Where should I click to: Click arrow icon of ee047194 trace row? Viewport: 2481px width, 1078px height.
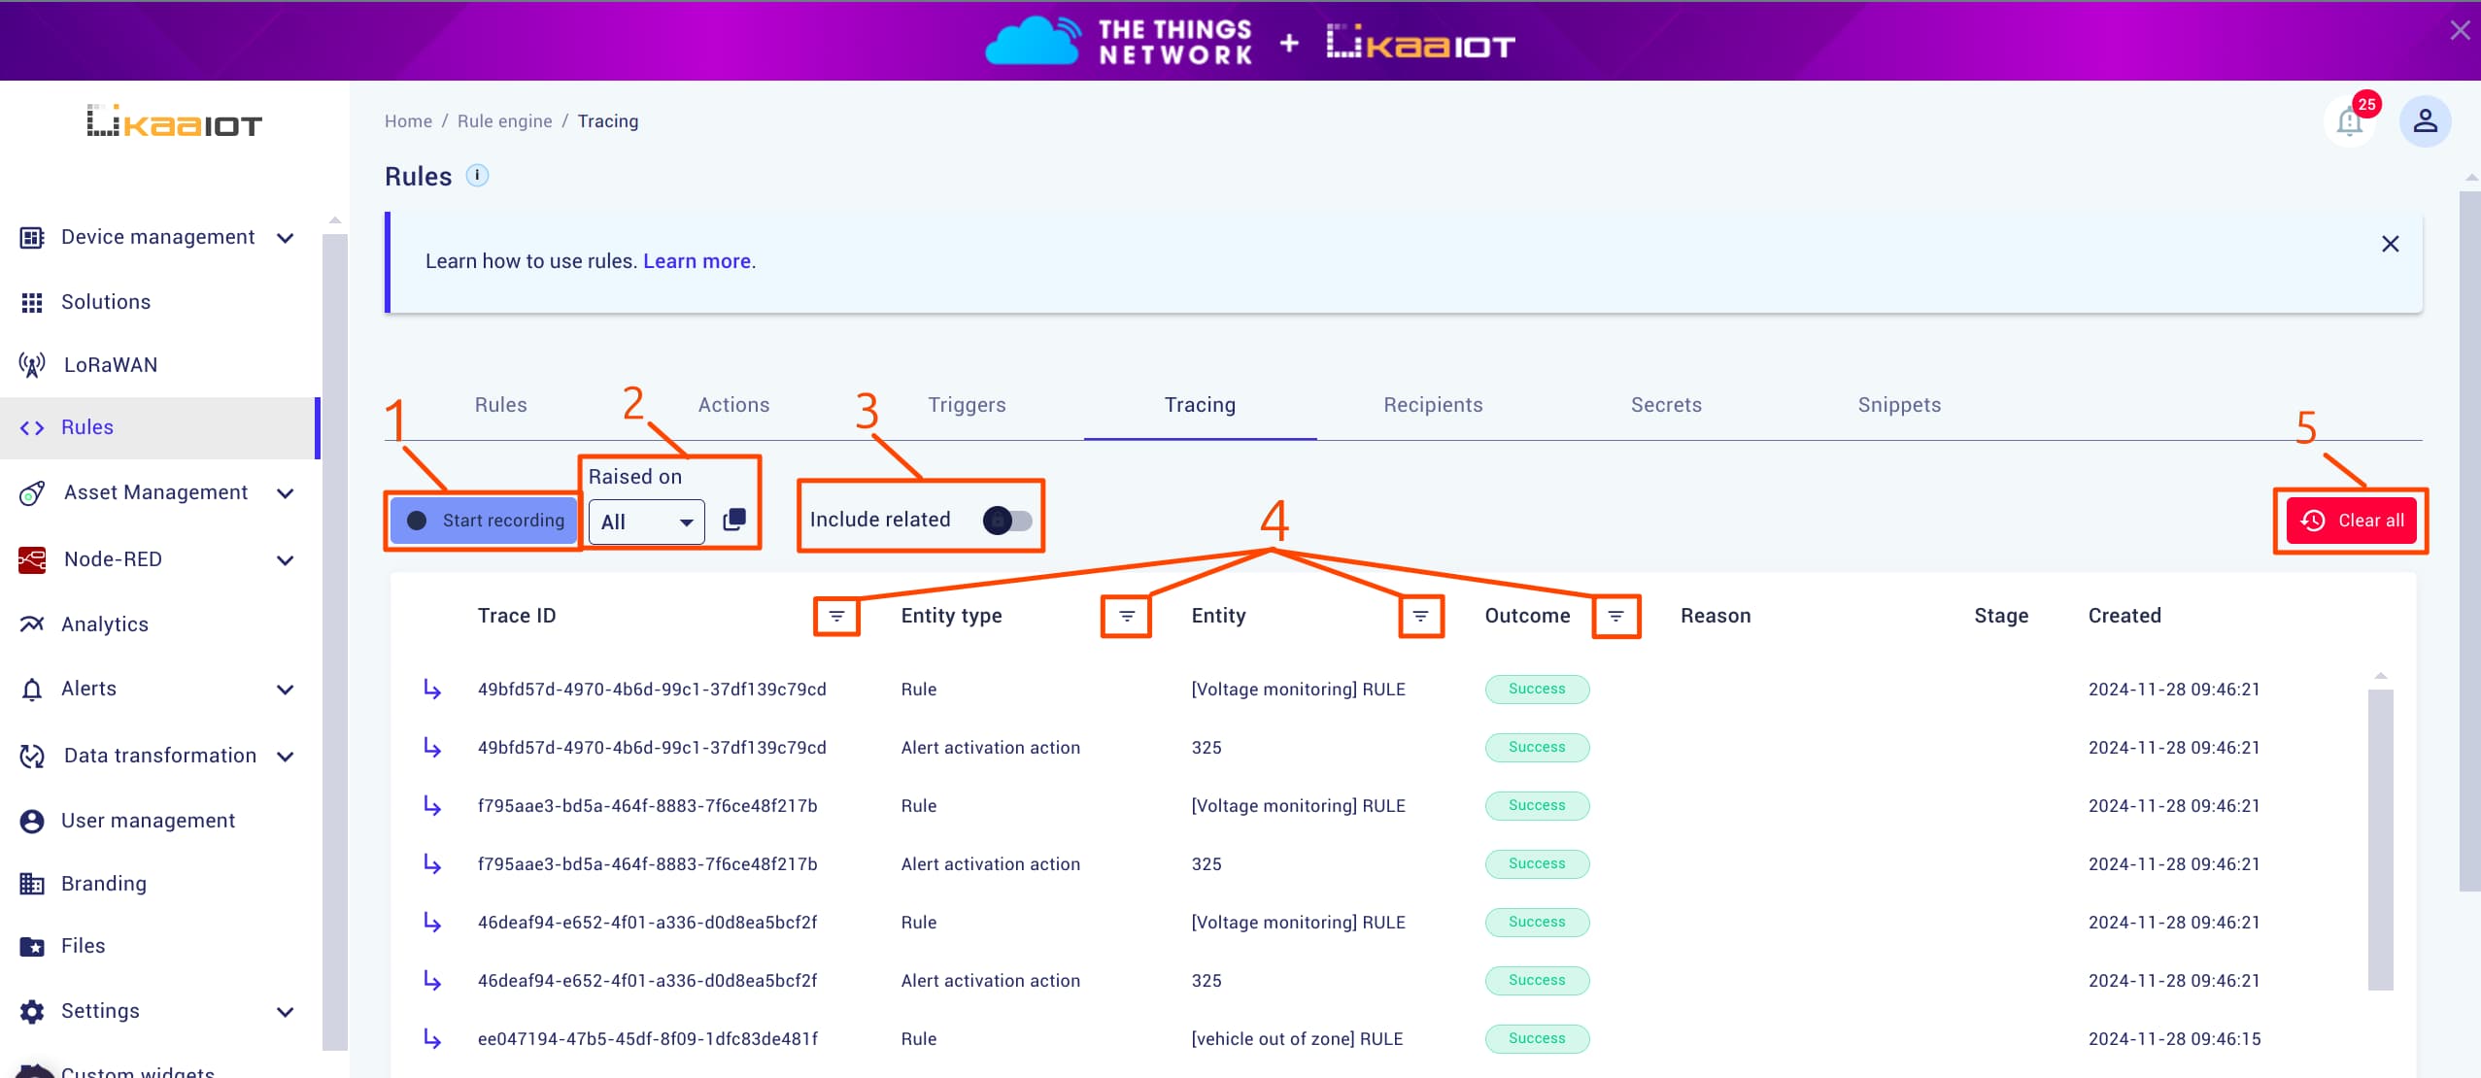tap(432, 1039)
